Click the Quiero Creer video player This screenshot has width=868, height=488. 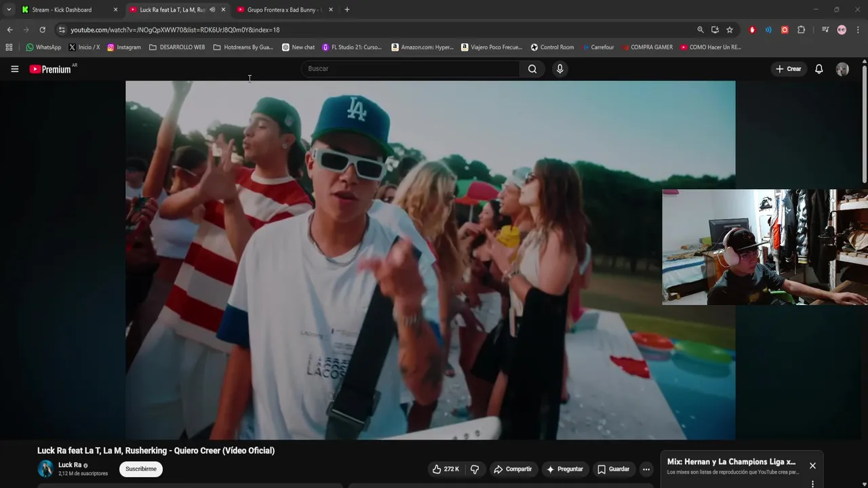(430, 260)
